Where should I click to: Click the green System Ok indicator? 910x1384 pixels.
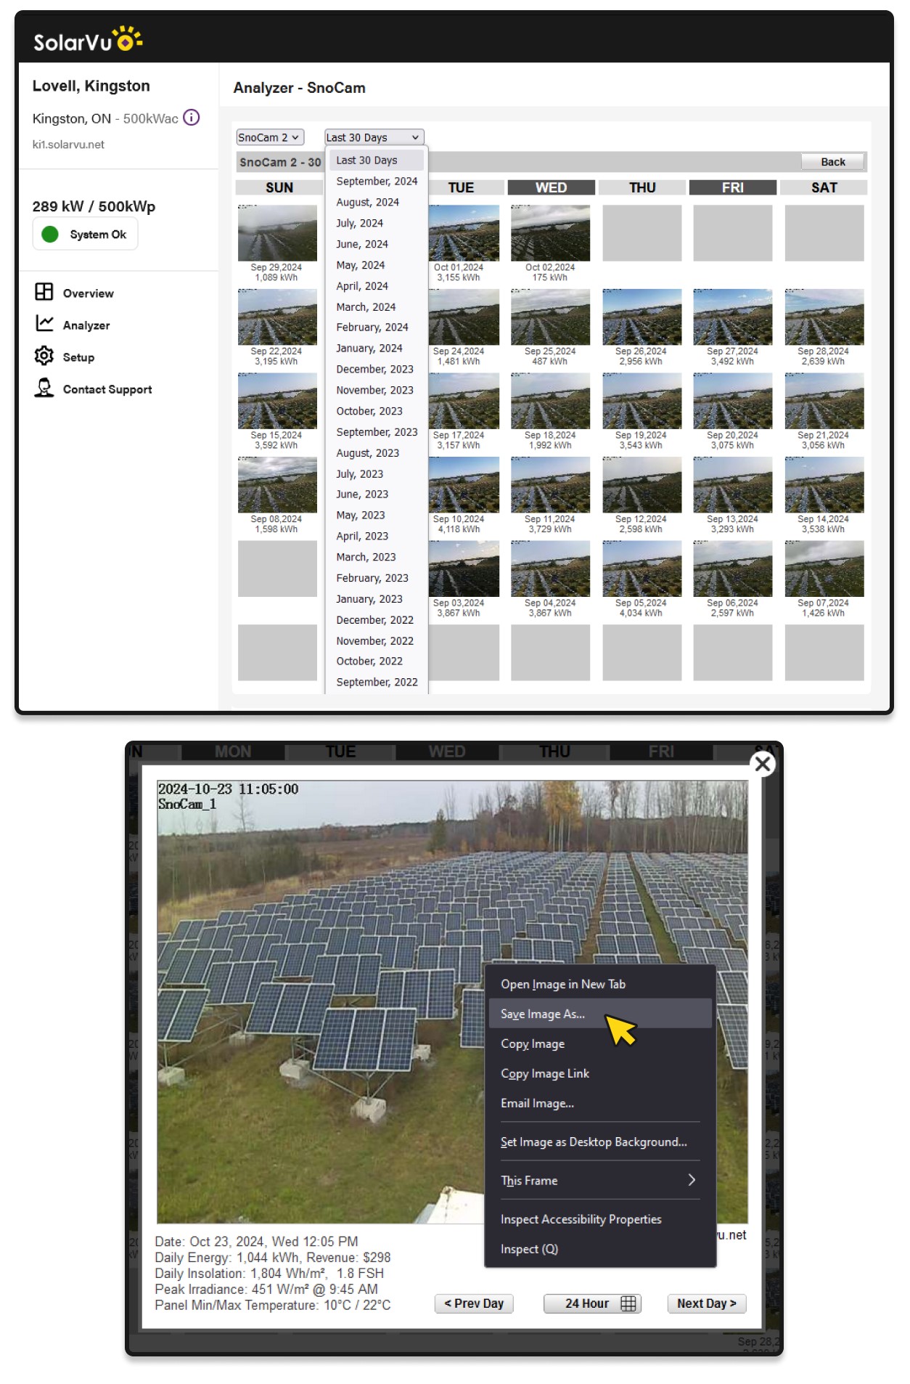pyautogui.click(x=50, y=235)
